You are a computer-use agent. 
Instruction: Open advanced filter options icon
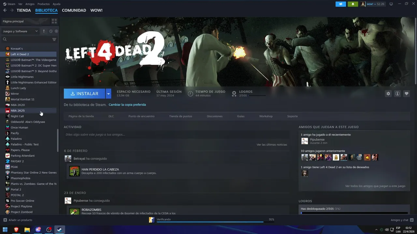pyautogui.click(x=54, y=39)
